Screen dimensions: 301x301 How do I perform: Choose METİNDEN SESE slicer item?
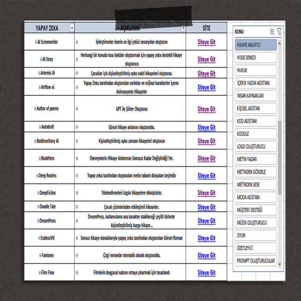click(256, 184)
